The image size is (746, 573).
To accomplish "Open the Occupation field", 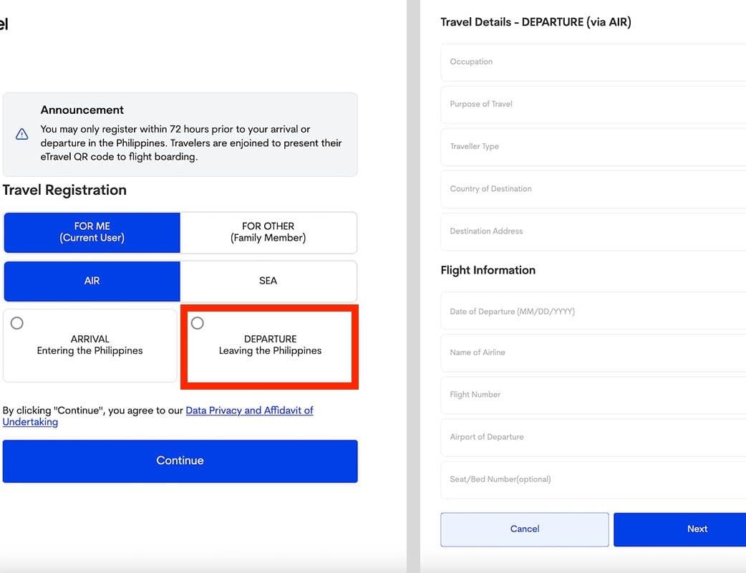I will click(594, 62).
